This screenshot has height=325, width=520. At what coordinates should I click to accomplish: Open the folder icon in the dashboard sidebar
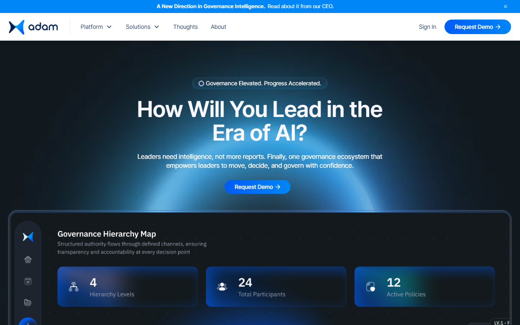click(28, 303)
